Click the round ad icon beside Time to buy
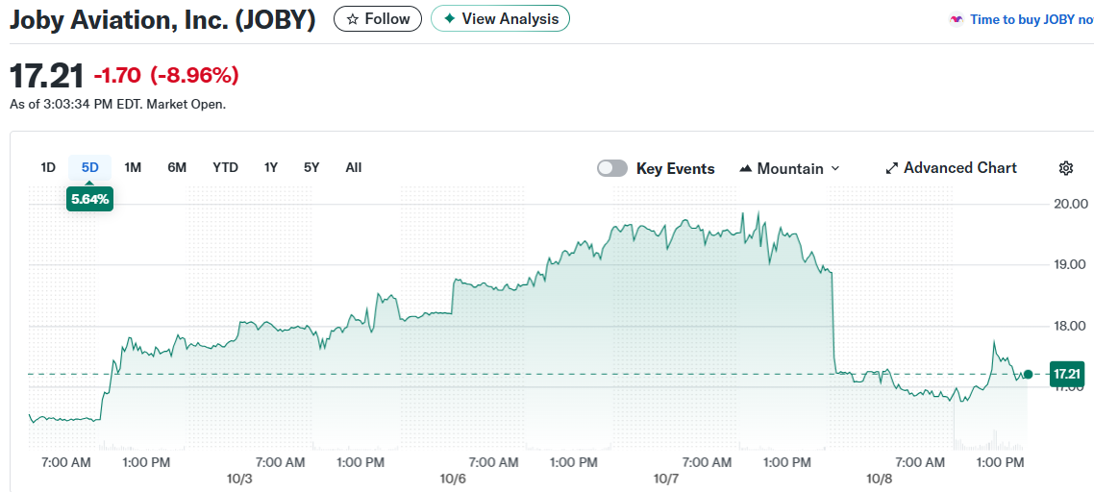Image resolution: width=1094 pixels, height=492 pixels. click(x=956, y=19)
